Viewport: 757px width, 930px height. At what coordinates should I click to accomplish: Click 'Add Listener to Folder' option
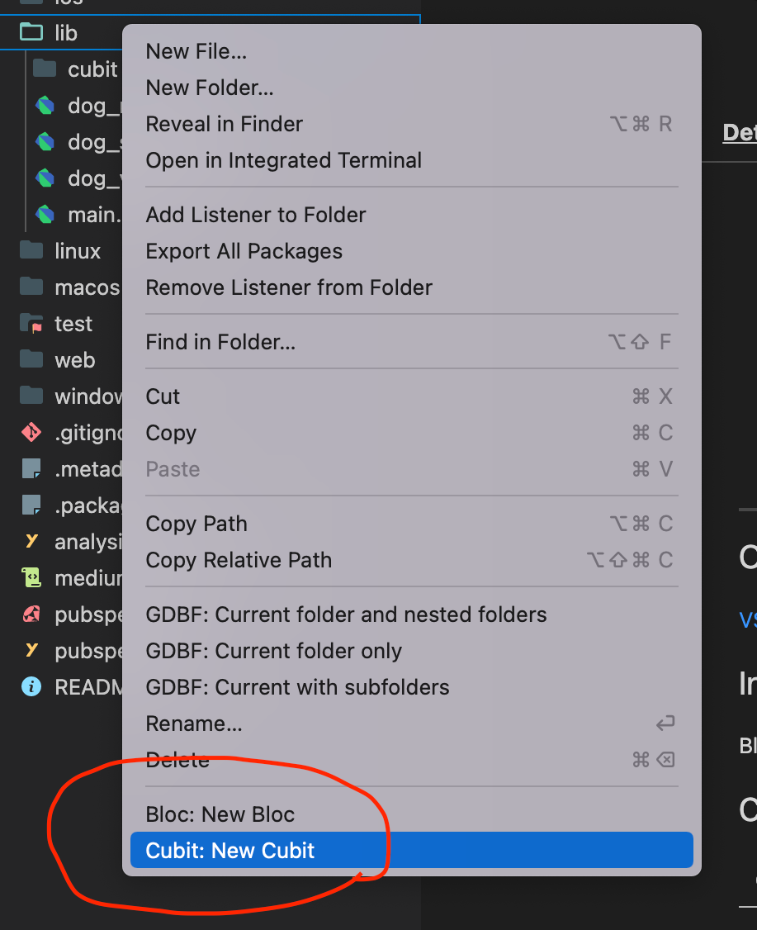point(256,215)
